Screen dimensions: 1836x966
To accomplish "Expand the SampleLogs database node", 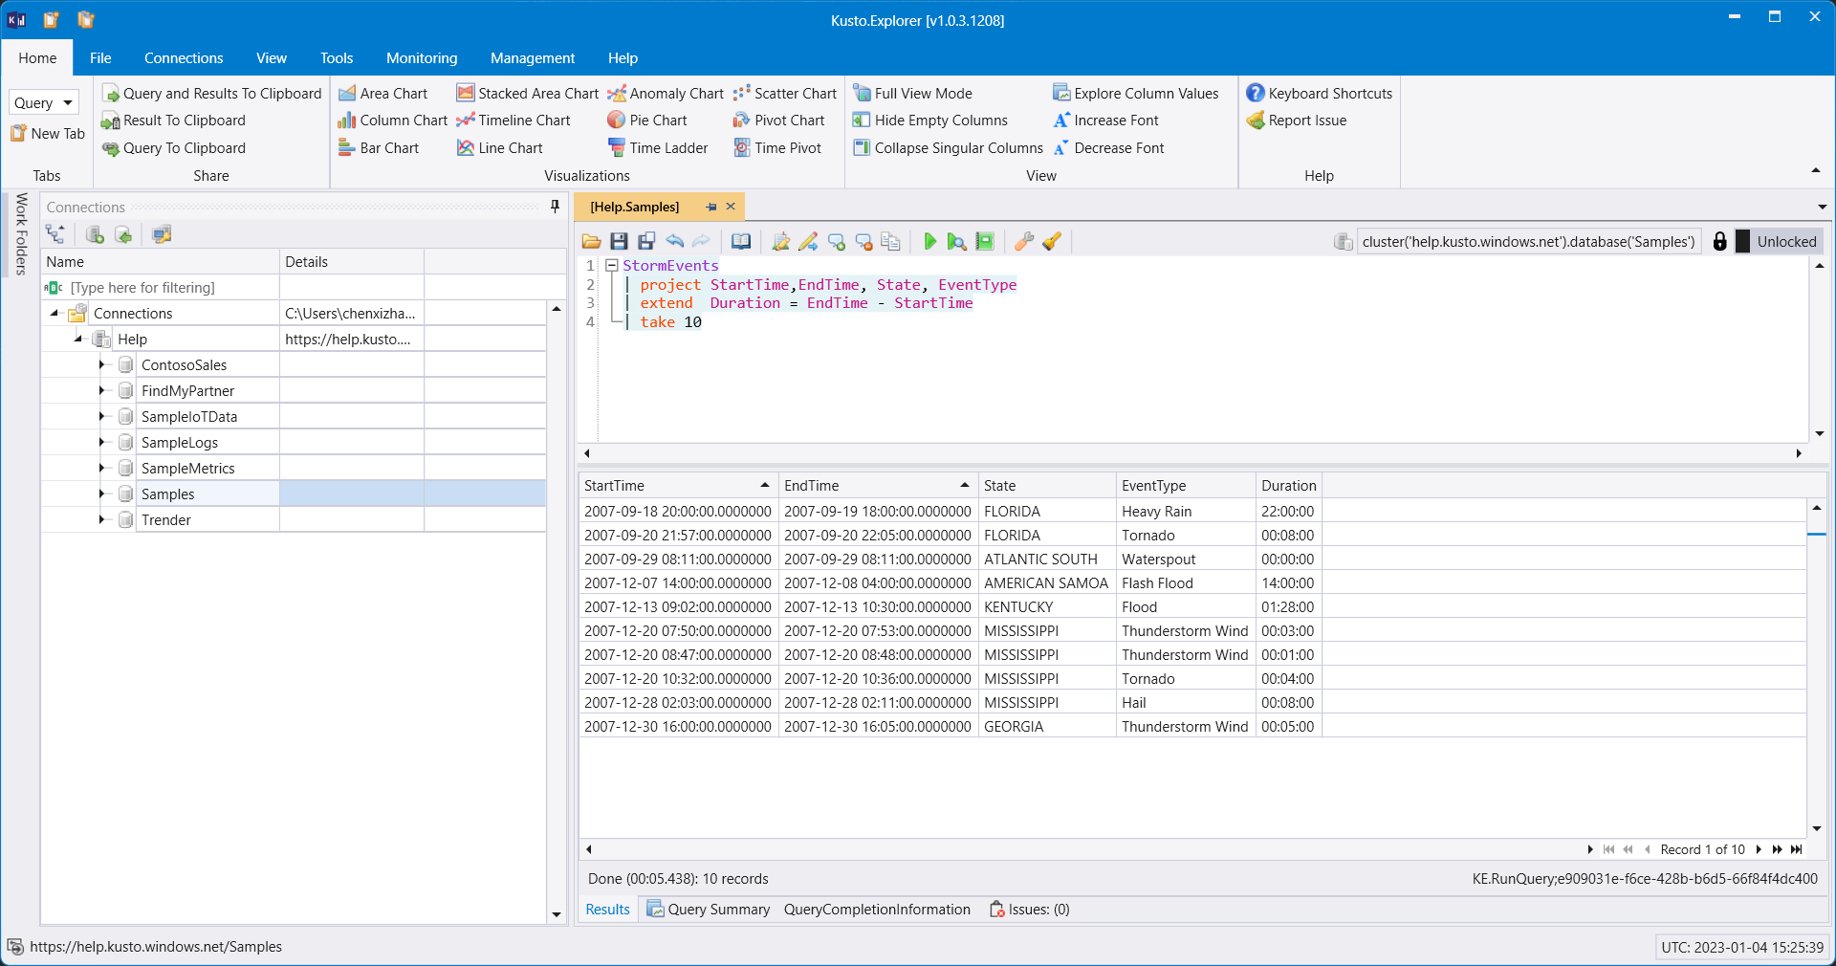I will (101, 442).
